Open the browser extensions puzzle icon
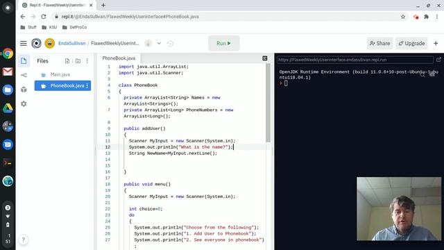The height and width of the screenshot is (250, 444). pyautogui.click(x=426, y=17)
